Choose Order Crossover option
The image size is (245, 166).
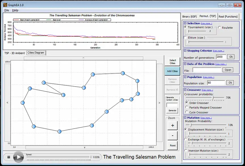187,103
